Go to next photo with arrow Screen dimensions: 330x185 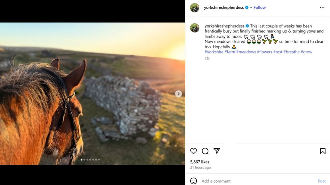coord(178,94)
